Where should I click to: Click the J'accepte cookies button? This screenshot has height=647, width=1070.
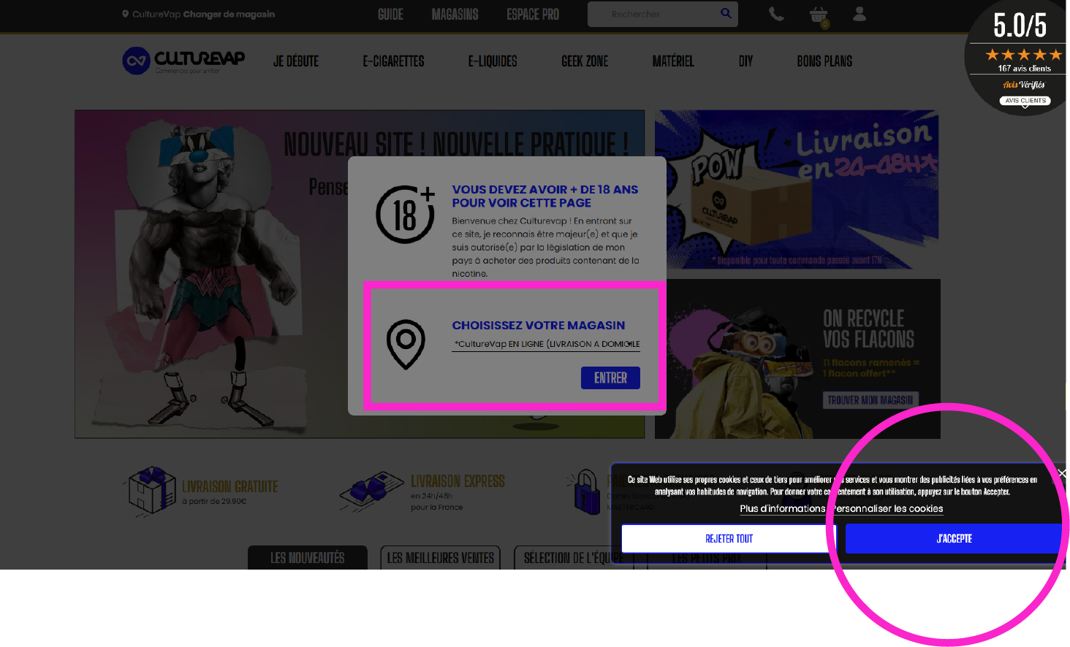click(x=954, y=539)
